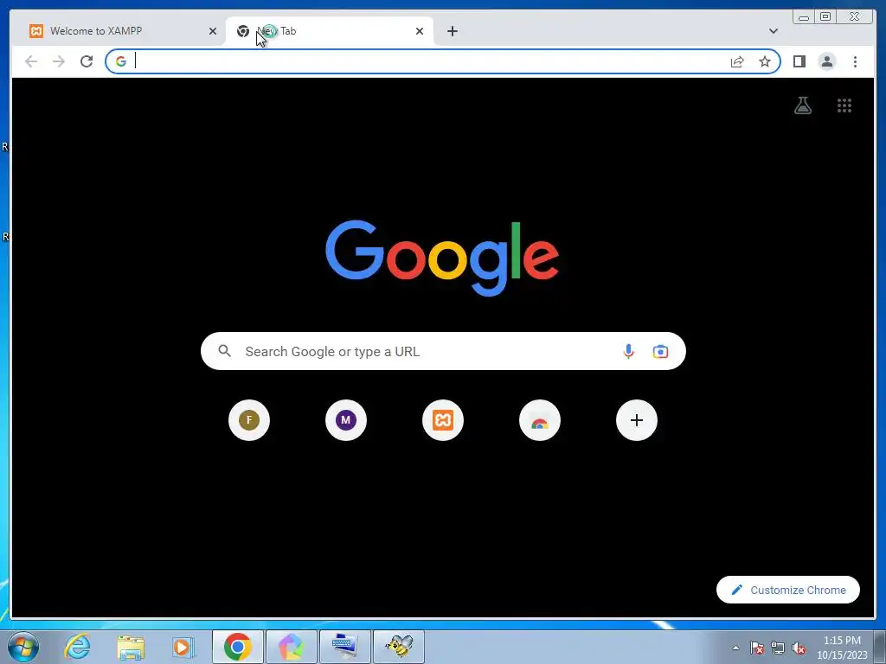Open the Windows Start menu
Image resolution: width=886 pixels, height=664 pixels.
click(23, 647)
